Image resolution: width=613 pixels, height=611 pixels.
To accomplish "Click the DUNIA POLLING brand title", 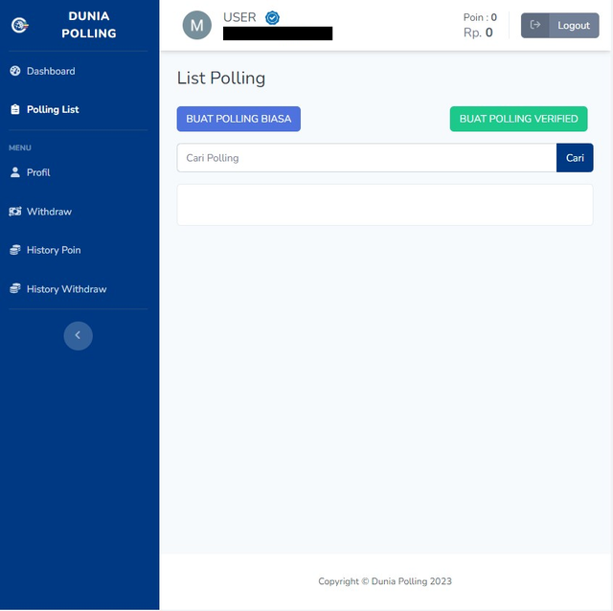I will point(89,25).
